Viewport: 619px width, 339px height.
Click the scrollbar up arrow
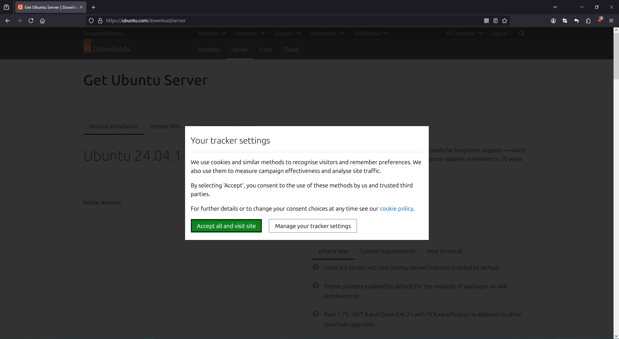click(616, 30)
